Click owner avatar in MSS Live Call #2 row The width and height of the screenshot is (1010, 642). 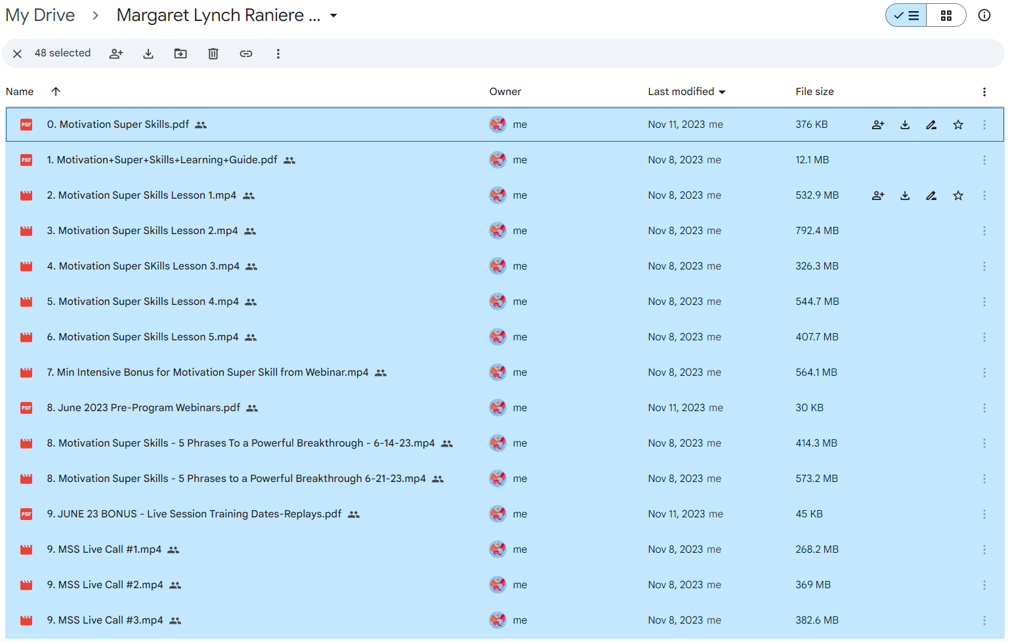pyautogui.click(x=498, y=585)
